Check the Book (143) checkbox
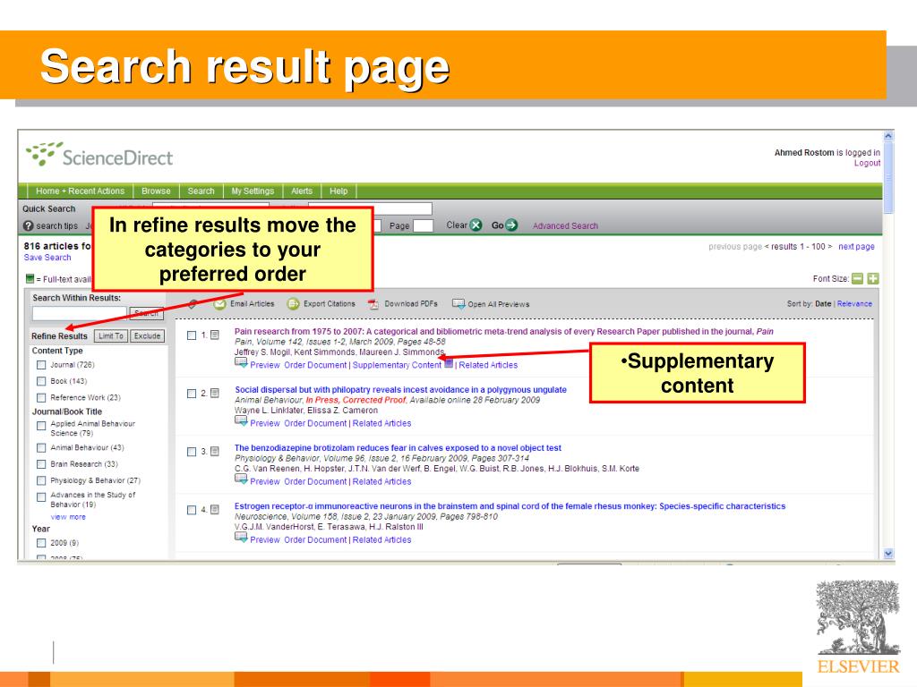This screenshot has width=917, height=687. (x=41, y=381)
